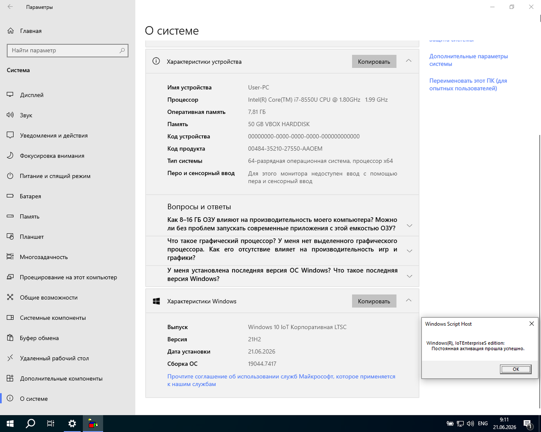541x432 pixels.
Task: Expand the question about 8–16 ГБ ОЗУ
Action: pos(409,225)
